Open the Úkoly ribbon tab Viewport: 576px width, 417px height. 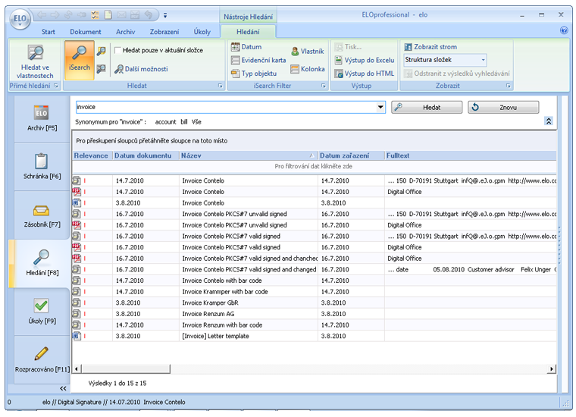202,32
